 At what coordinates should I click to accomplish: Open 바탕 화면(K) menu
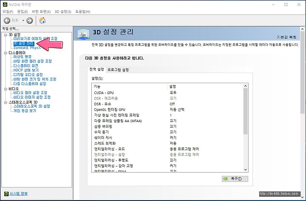click(x=41, y=12)
